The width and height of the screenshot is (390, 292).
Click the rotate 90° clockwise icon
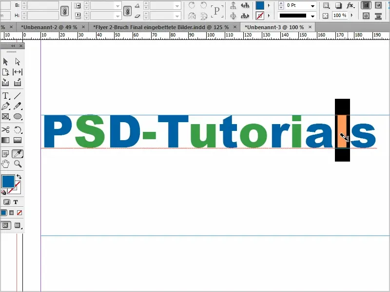pyautogui.click(x=192, y=5)
